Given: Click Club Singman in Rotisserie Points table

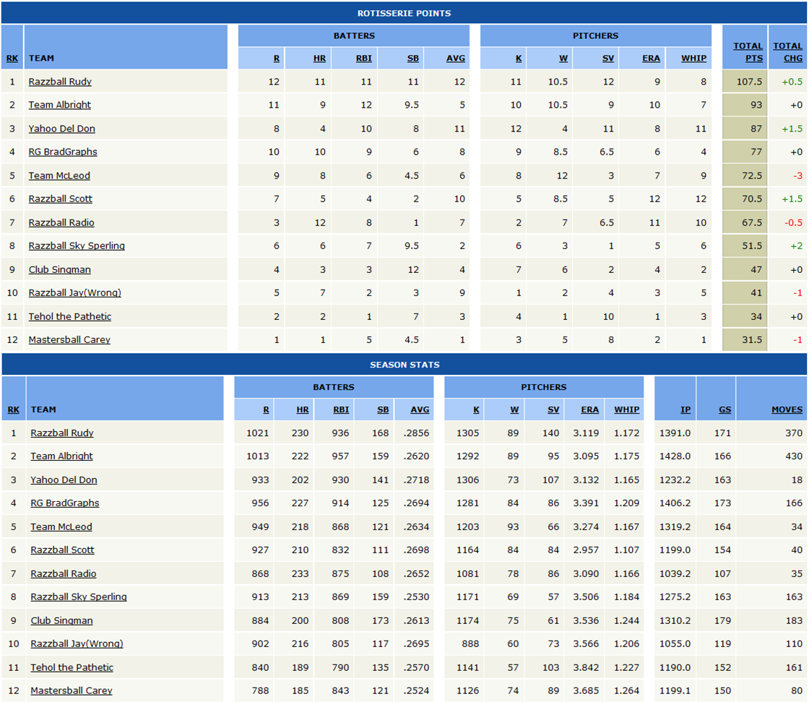Looking at the screenshot, I should click(x=60, y=269).
